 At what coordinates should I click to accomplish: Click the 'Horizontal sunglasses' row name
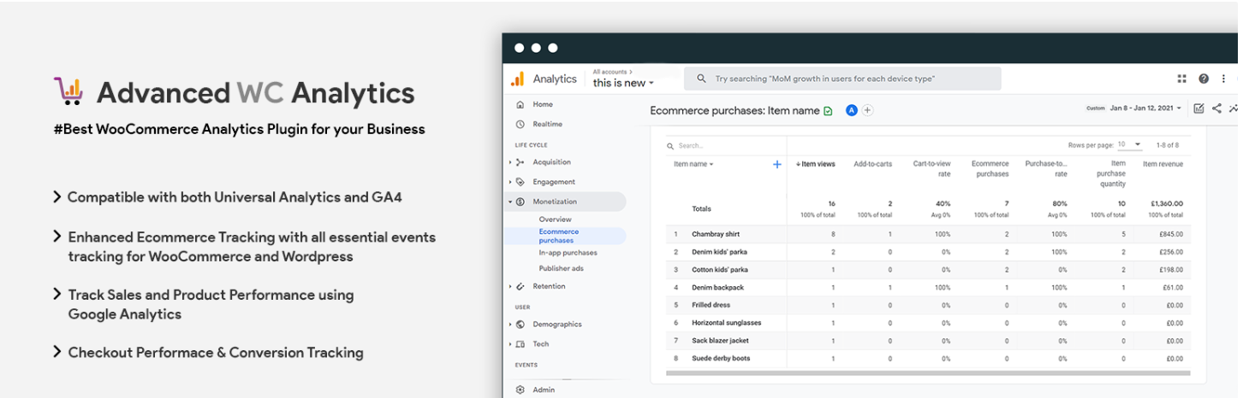point(726,323)
